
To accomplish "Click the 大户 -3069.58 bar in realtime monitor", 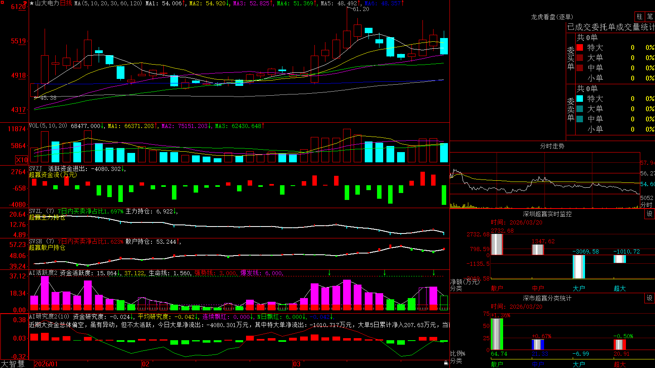I will click(579, 267).
